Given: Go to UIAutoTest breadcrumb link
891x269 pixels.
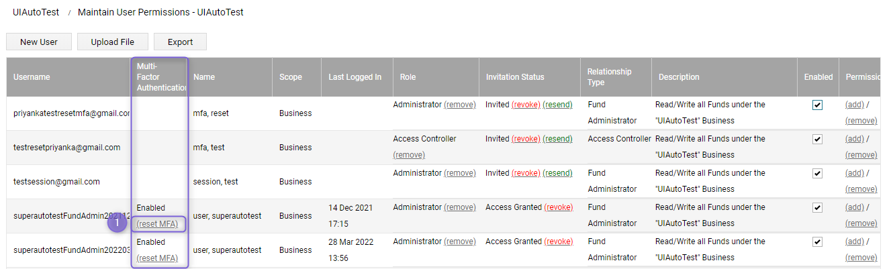Looking at the screenshot, I should click(36, 12).
